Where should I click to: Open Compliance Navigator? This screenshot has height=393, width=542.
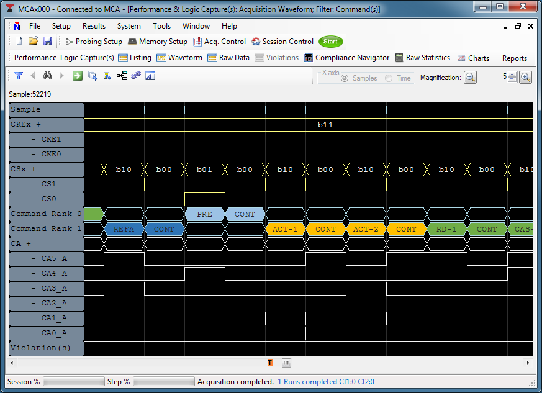pyautogui.click(x=346, y=58)
